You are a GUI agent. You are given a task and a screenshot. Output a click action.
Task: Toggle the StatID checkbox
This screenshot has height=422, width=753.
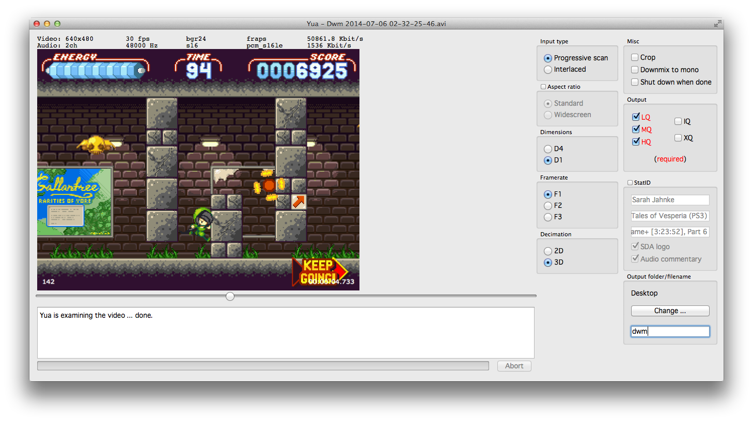[630, 183]
